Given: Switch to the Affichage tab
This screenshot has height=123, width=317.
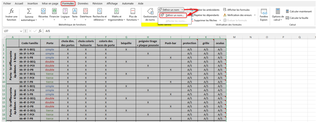Looking at the screenshot, I should click(112, 4).
